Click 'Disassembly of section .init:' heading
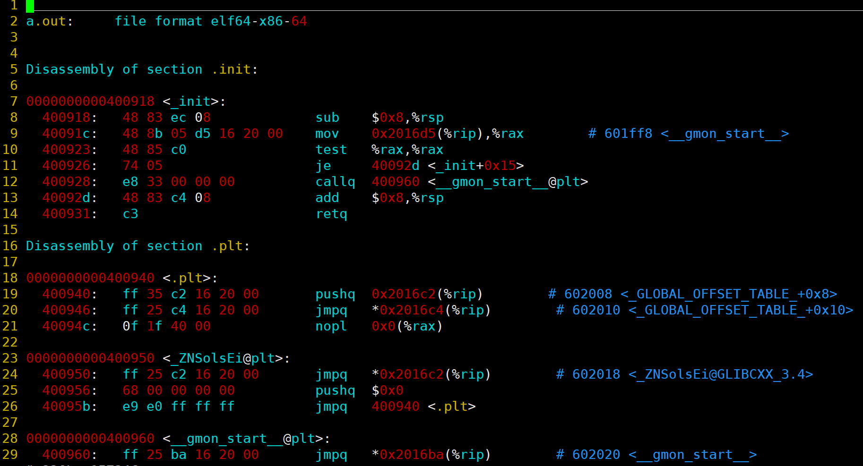This screenshot has height=466, width=863. (142, 69)
